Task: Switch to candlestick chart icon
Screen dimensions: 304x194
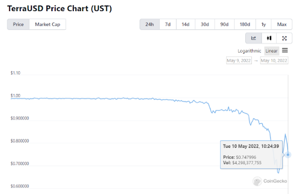Action: click(269, 38)
